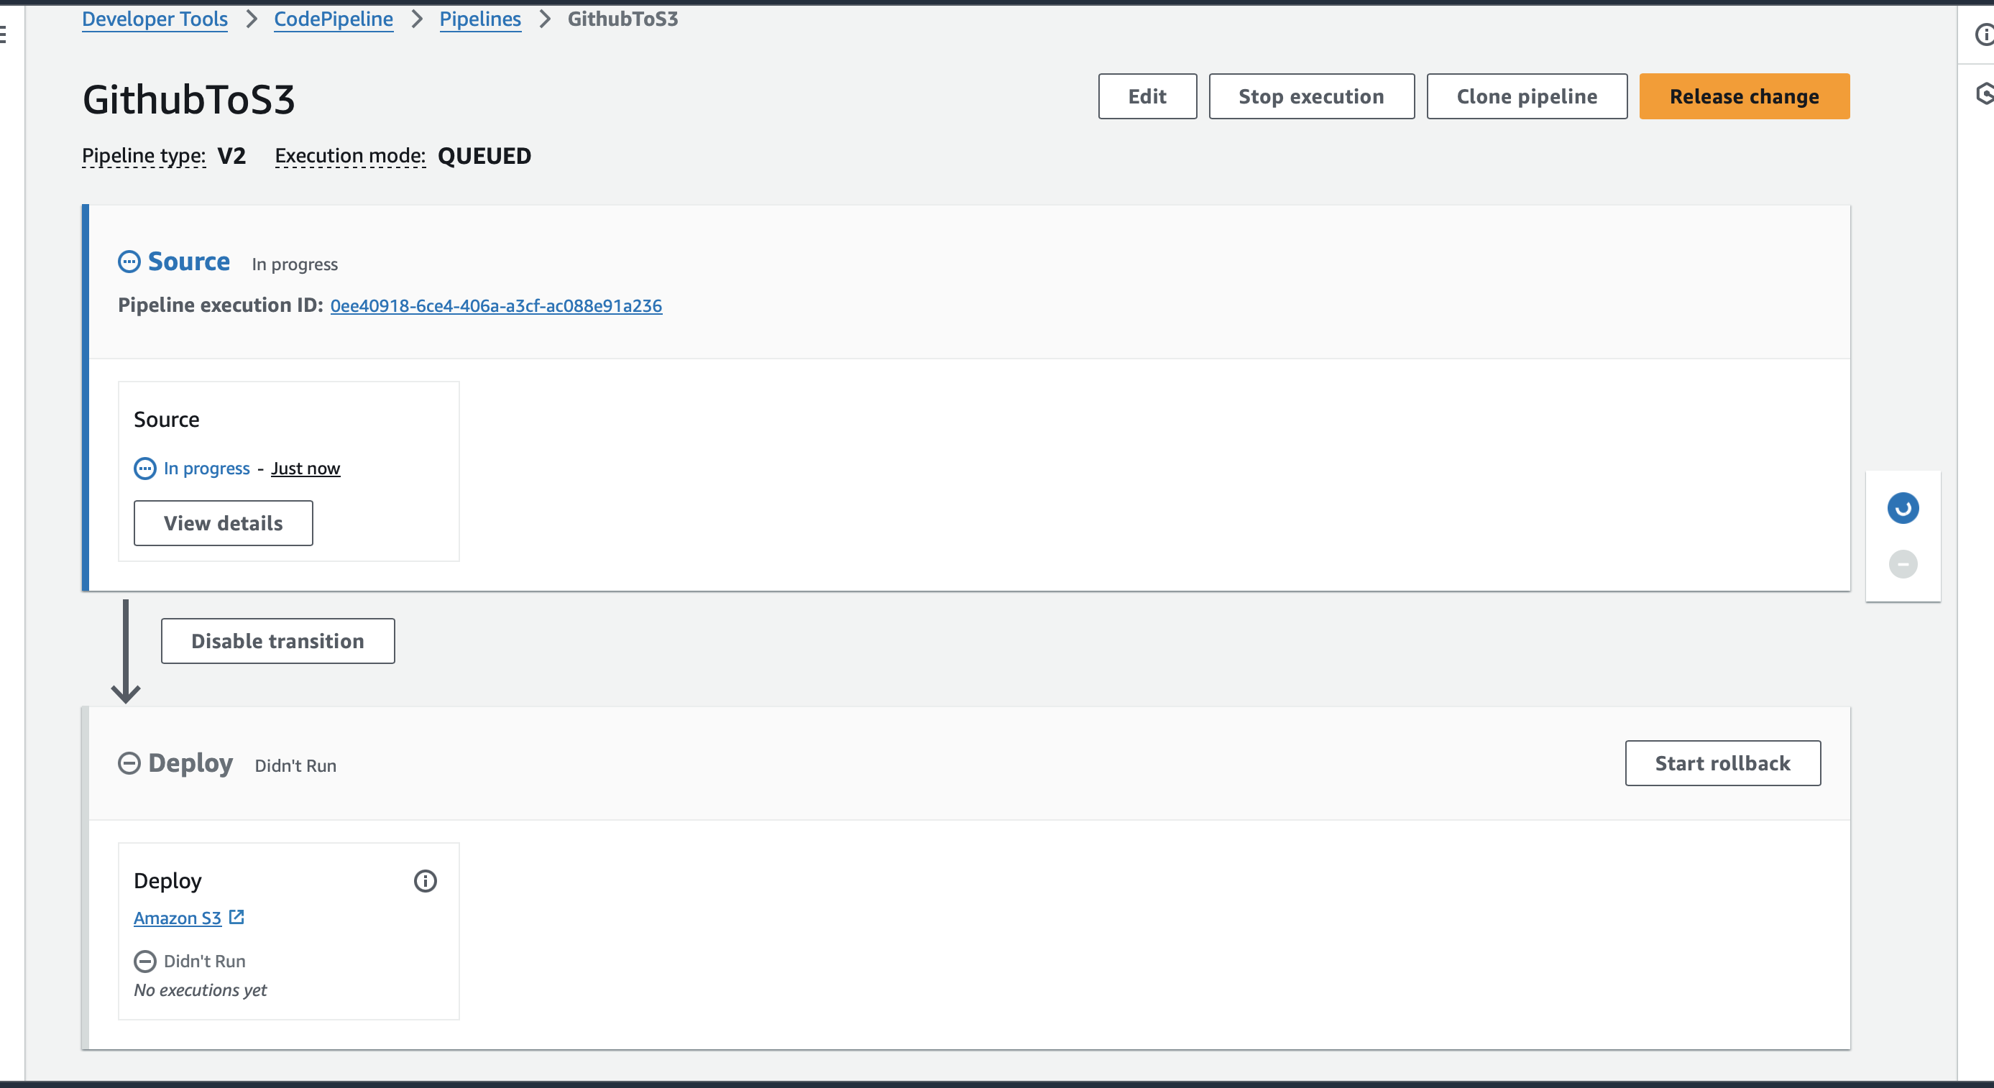This screenshot has height=1088, width=1994.
Task: Open the Deploy action info icon
Action: tap(425, 881)
